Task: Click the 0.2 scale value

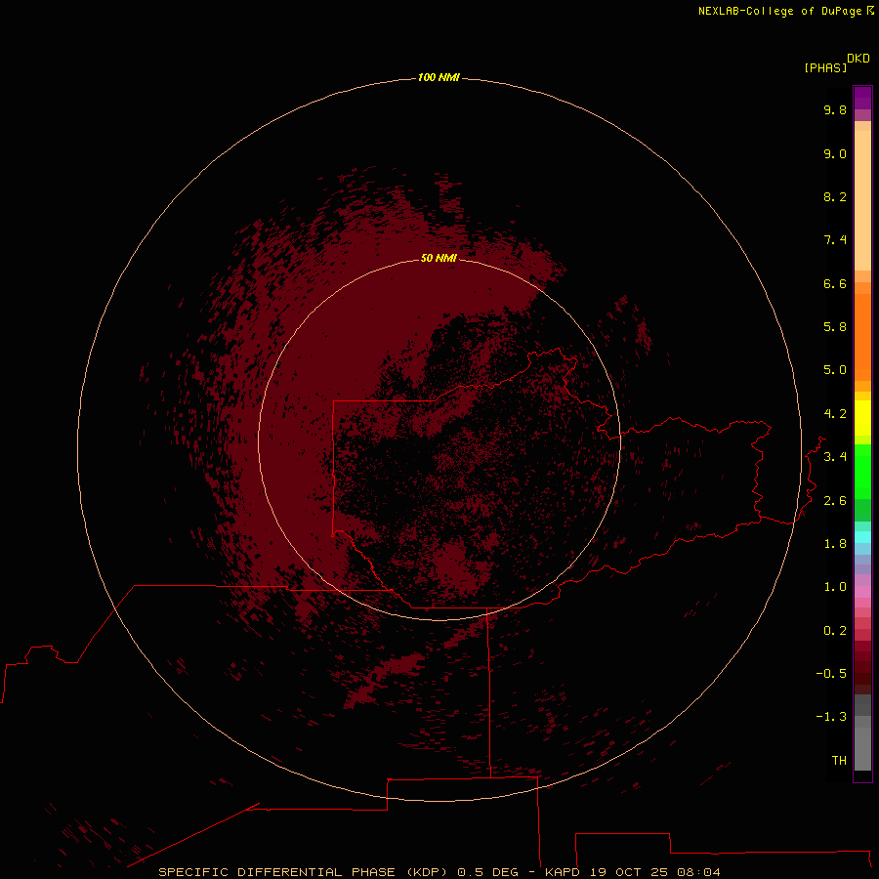Action: pyautogui.click(x=835, y=631)
